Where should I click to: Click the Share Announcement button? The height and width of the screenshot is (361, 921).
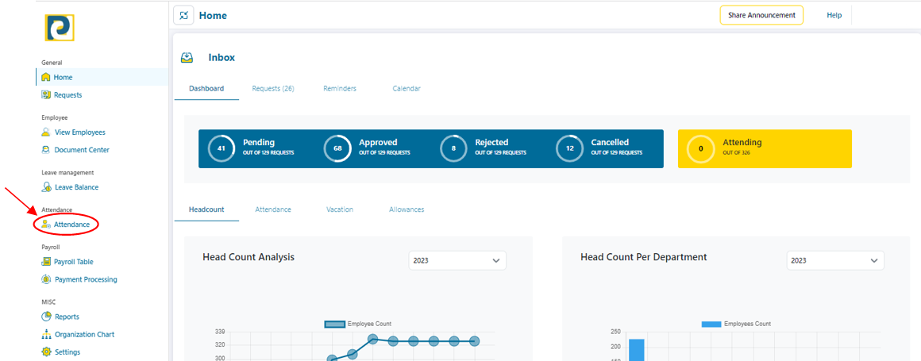tap(761, 15)
